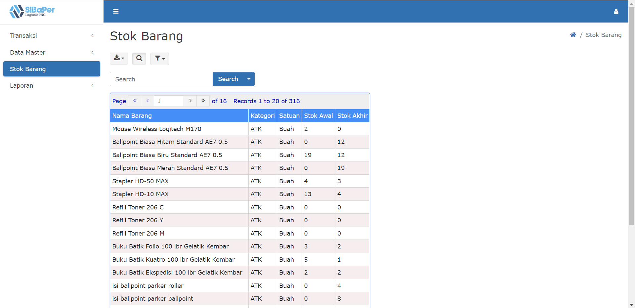Click the search magnifier toolbar icon
Viewport: 635px width, 308px height.
139,59
